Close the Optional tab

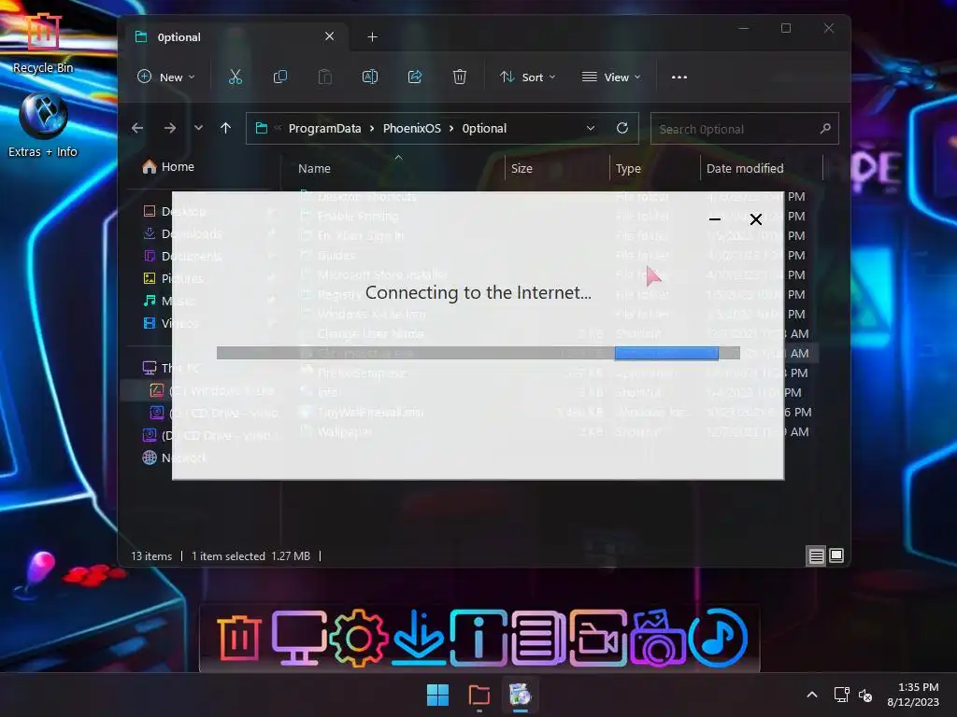click(x=330, y=36)
